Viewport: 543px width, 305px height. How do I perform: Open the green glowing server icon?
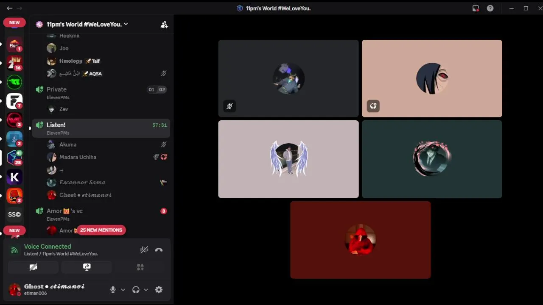[x=14, y=82]
